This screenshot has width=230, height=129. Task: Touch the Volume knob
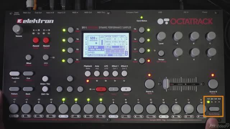18,29
